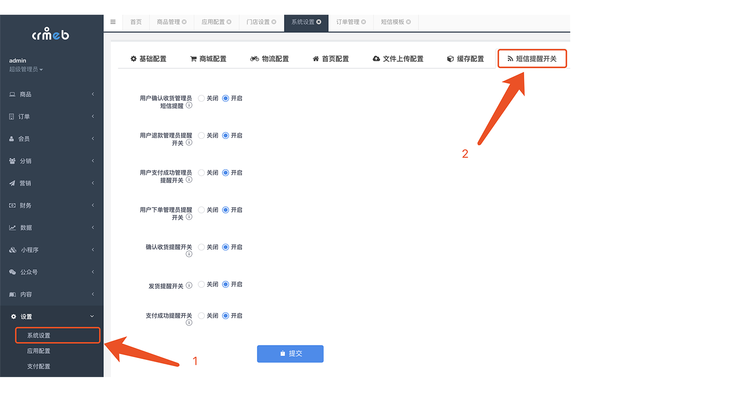Enable 关闭 for 用户退款管理员提醒开关

click(201, 135)
